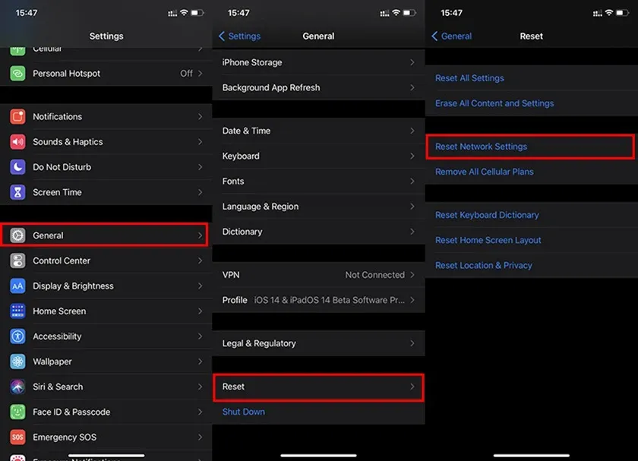Screen dimensions: 638x461
Task: Open Date & Time using its chevron
Action: [414, 131]
